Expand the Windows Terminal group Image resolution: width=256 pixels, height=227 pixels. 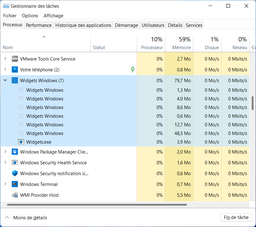pos(5,184)
